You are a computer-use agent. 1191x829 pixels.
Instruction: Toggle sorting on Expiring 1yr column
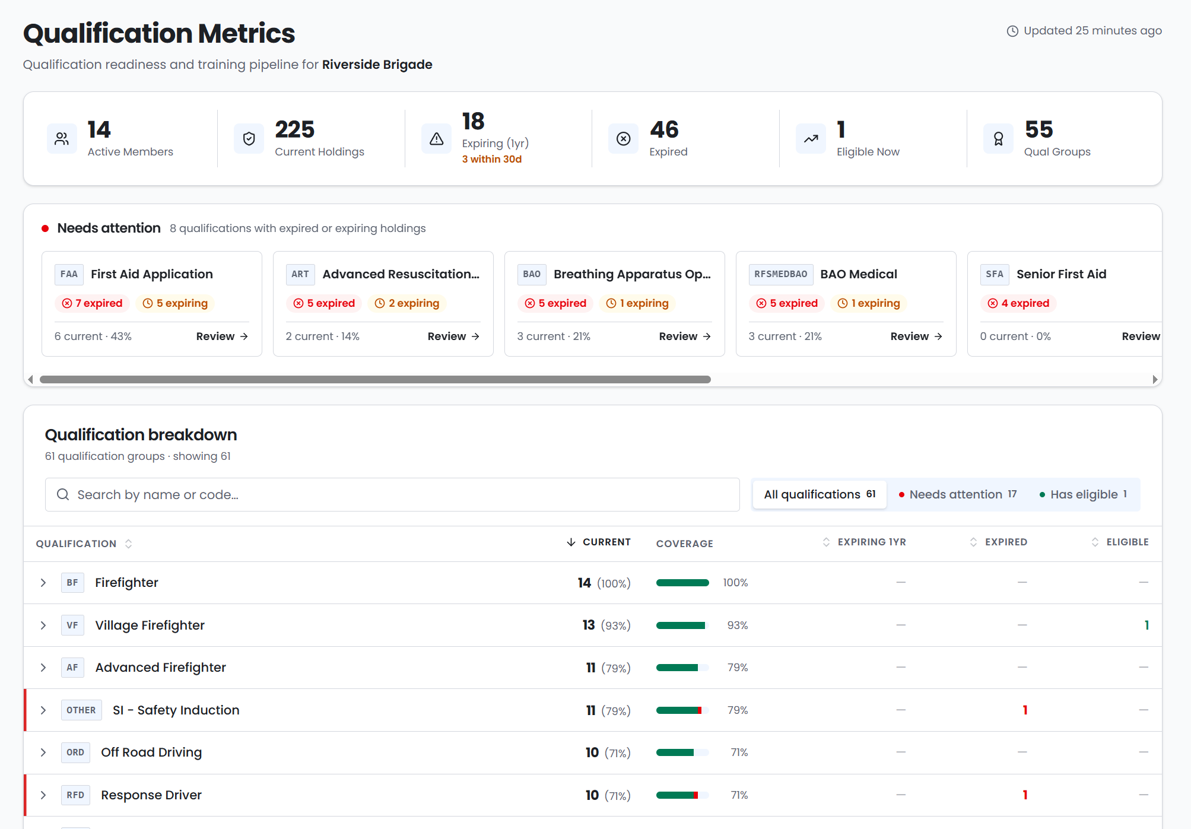(x=865, y=542)
